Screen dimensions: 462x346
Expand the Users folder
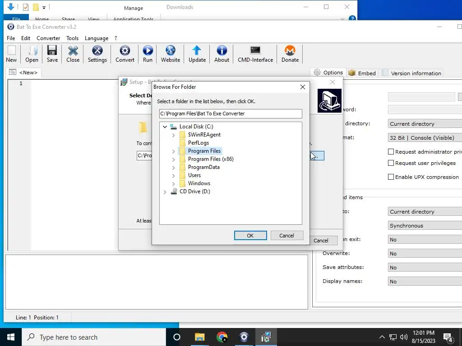click(x=174, y=176)
